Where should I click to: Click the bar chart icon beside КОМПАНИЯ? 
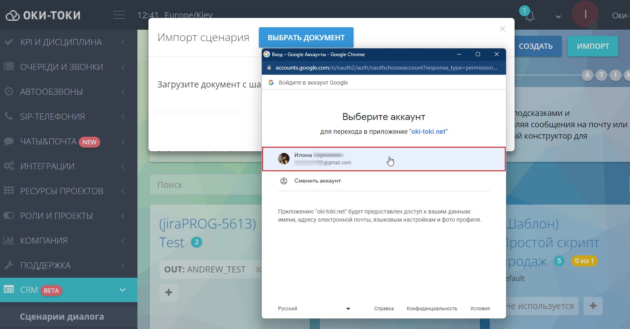tap(9, 240)
